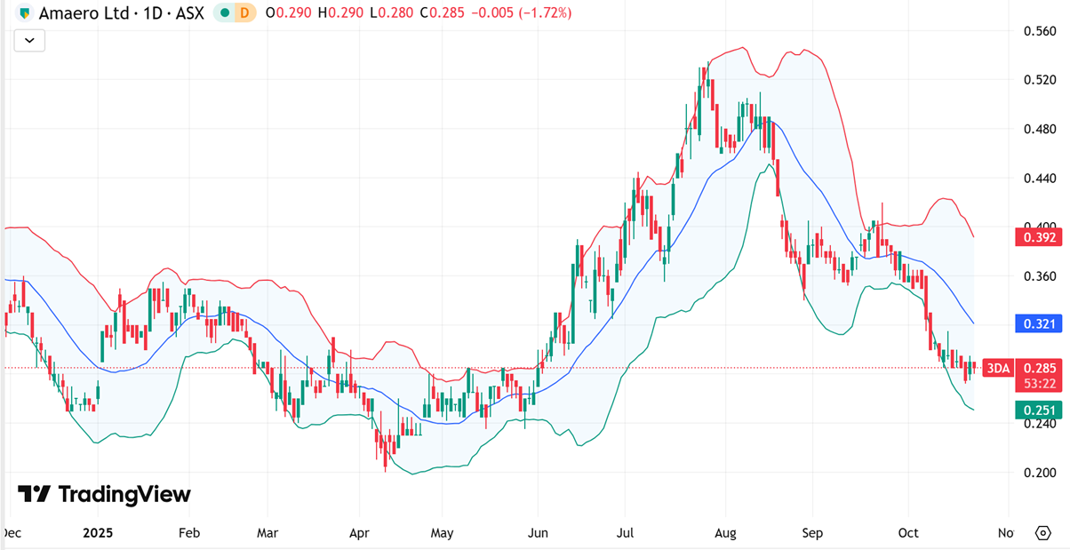Click the red 0.392 upper band label
The height and width of the screenshot is (550, 1070).
[x=1039, y=237]
